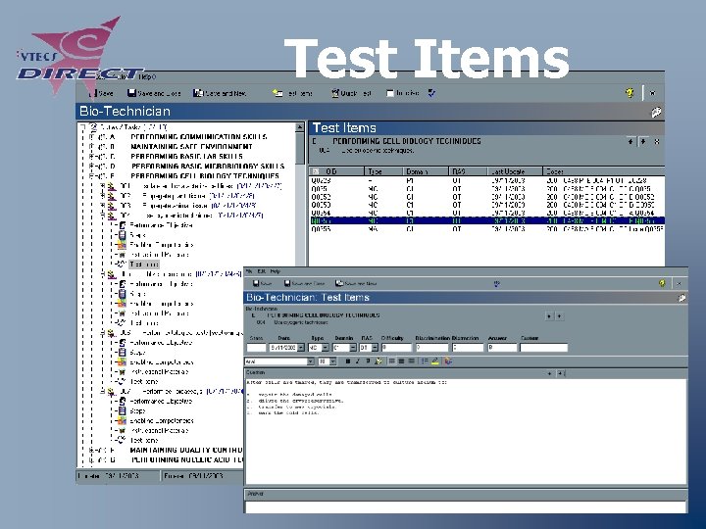Click Save and New in Test Items editor toolbar
Image resolution: width=706 pixels, height=529 pixels.
(x=356, y=283)
